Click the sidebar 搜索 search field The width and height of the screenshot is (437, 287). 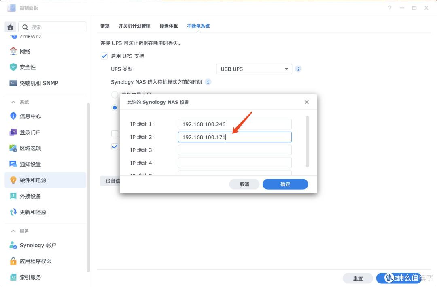click(52, 27)
